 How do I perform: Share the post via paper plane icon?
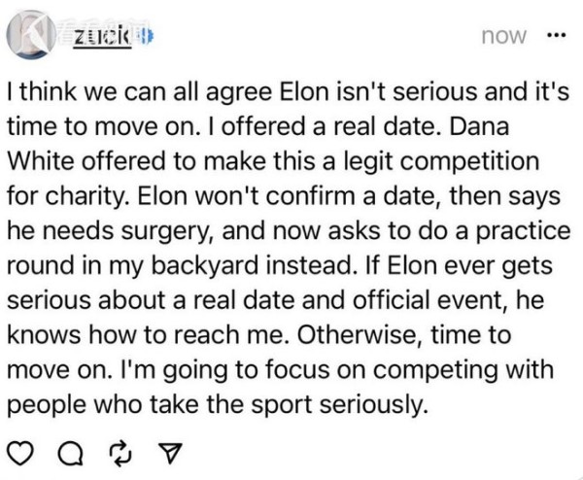(x=170, y=454)
